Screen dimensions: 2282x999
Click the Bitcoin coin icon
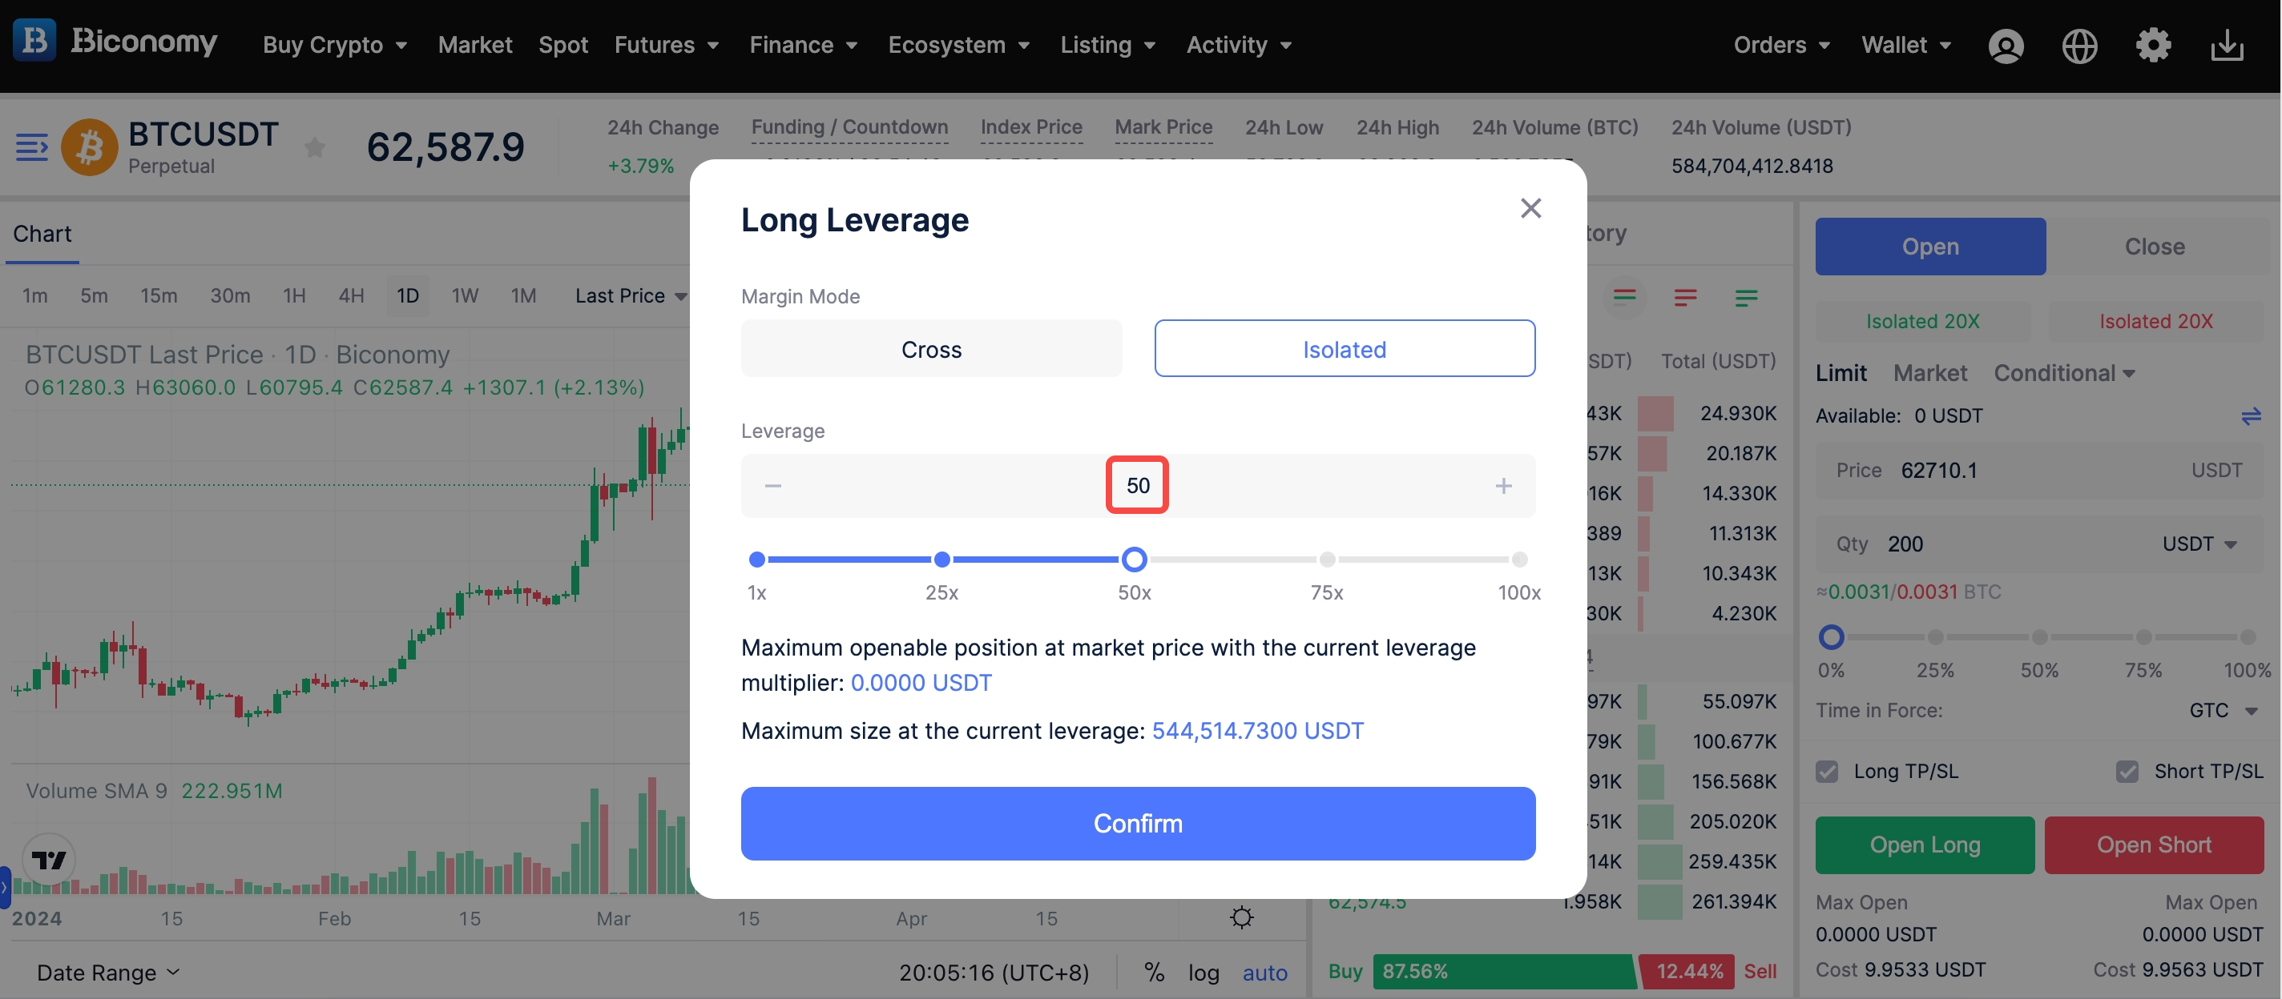tap(89, 146)
